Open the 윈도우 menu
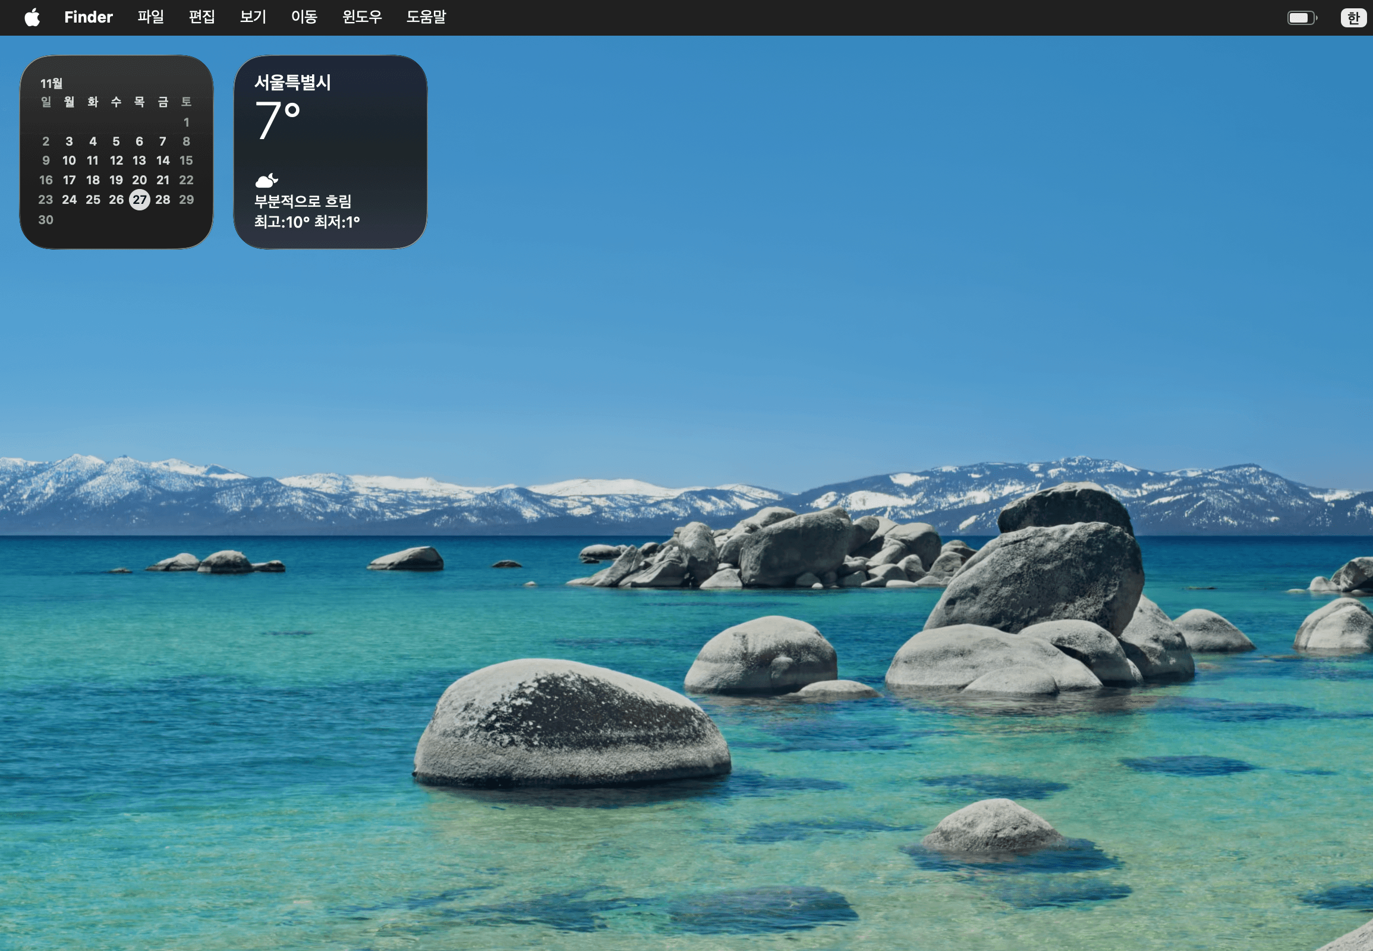The width and height of the screenshot is (1373, 951). (x=361, y=17)
